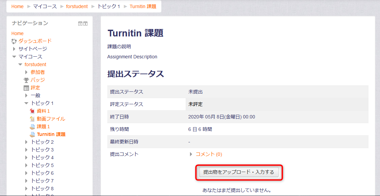Click マイコース in the breadcrumb
The image size is (380, 196).
[45, 6]
